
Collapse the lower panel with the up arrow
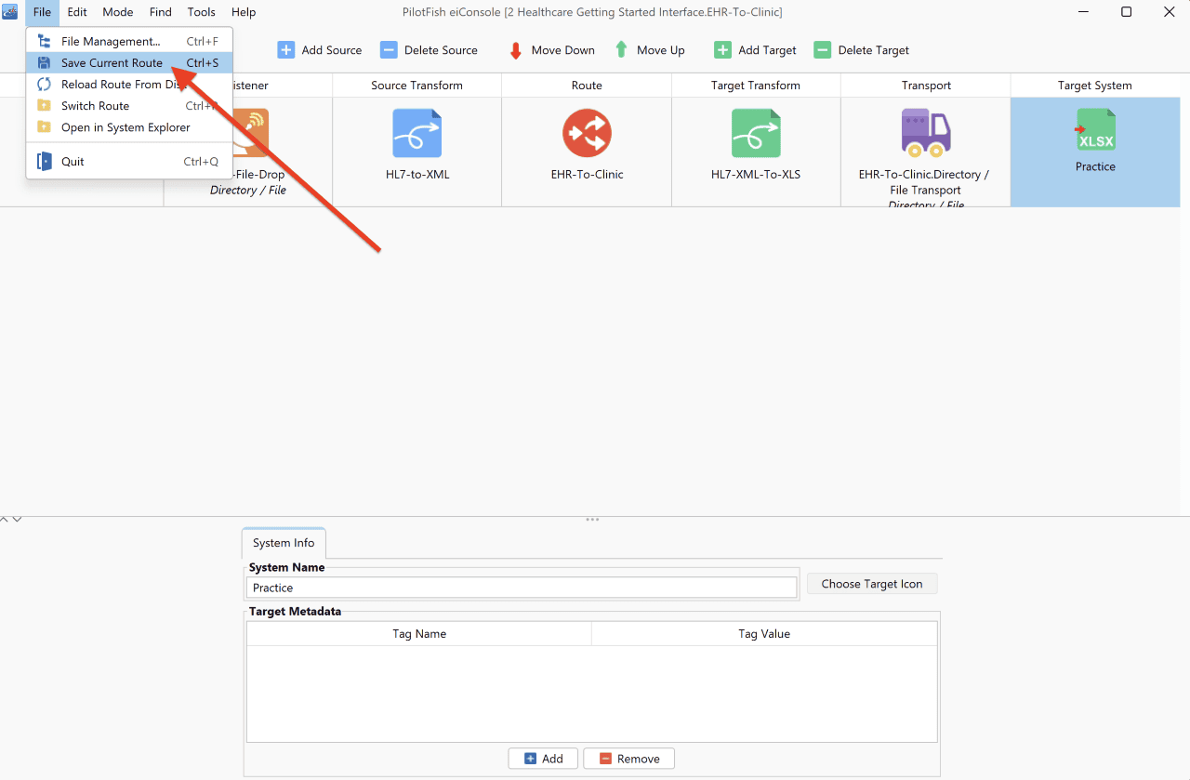click(5, 520)
